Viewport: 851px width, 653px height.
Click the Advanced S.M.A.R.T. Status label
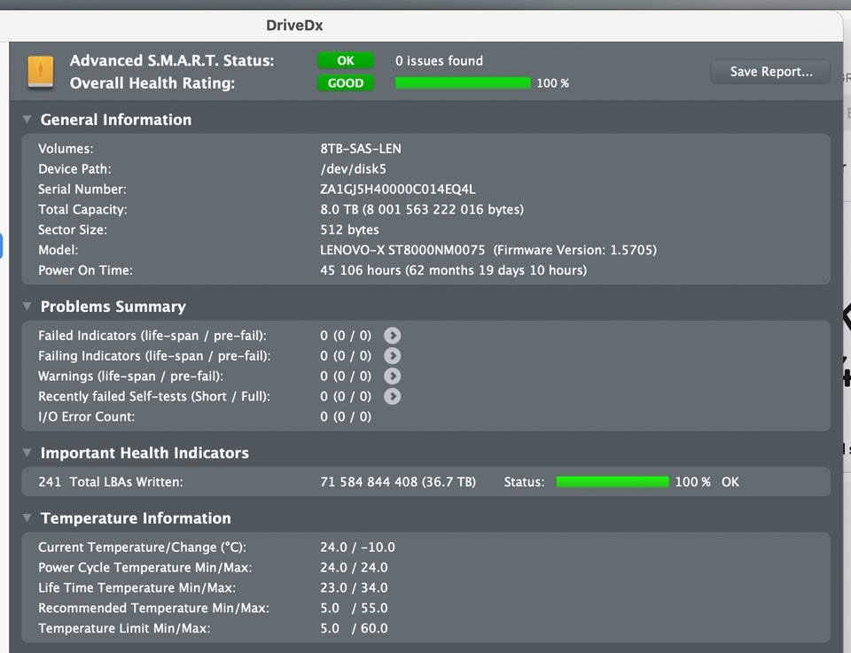click(x=172, y=60)
